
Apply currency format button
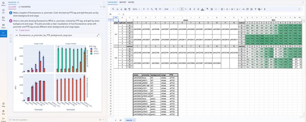coord(144,9)
